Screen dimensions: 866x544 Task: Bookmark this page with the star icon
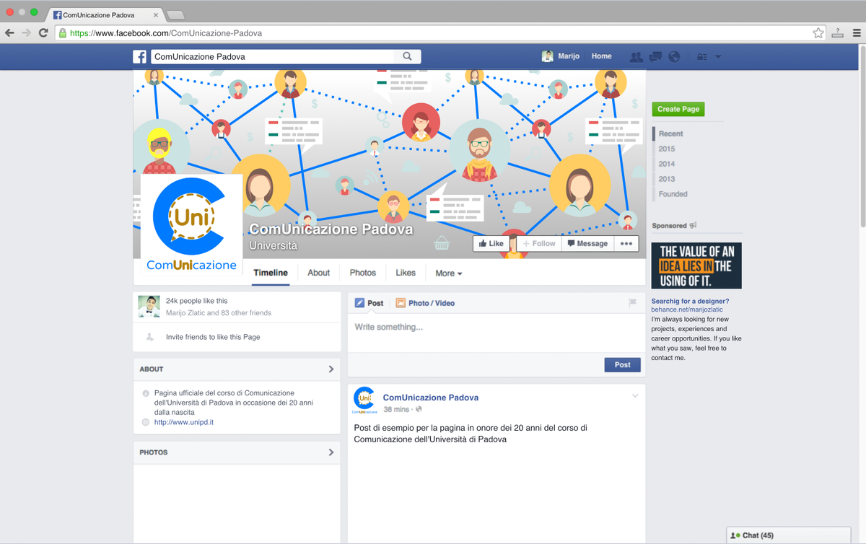click(818, 32)
